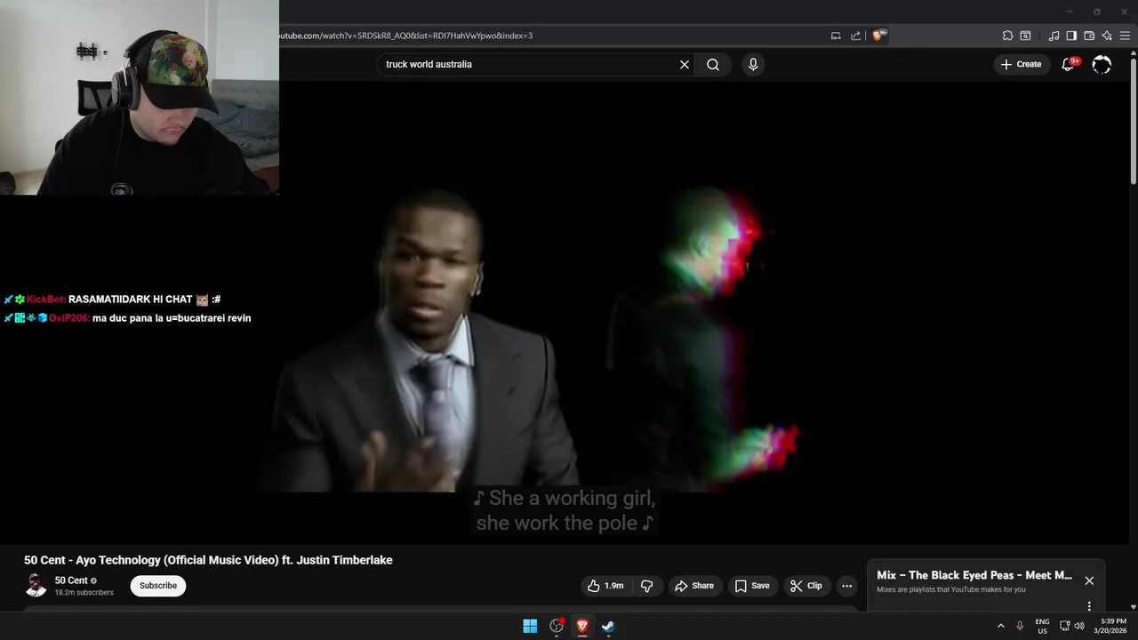Start voice search with the microphone

(x=753, y=64)
